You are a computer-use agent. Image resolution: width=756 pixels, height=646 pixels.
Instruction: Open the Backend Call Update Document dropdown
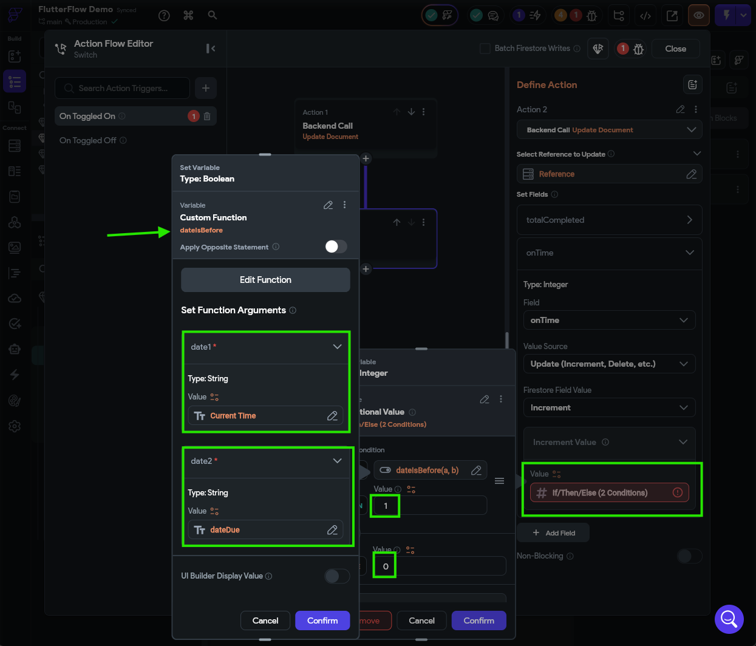pyautogui.click(x=610, y=130)
